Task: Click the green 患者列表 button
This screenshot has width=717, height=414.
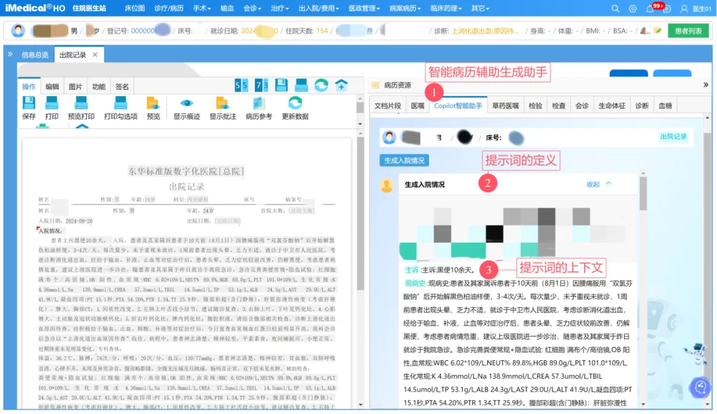Action: tap(688, 31)
